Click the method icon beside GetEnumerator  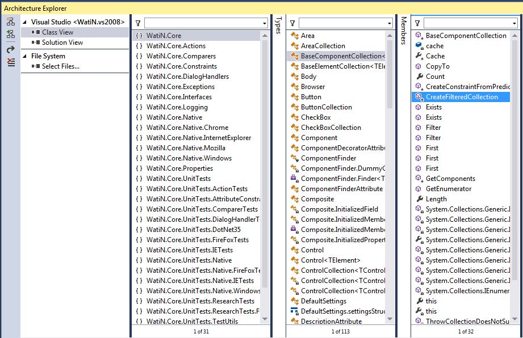[x=419, y=189]
